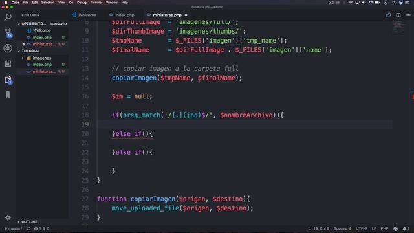The width and height of the screenshot is (414, 233).
Task: Click the Open Changes icon in editor toolbar
Action: pyautogui.click(x=388, y=15)
